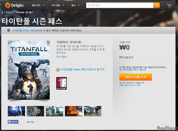Click the 18 age rating badge
Image resolution: width=178 pixels, height=131 pixels.
pyautogui.click(x=61, y=83)
